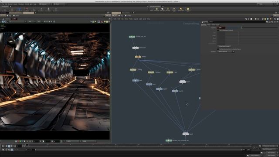Open the File menu
Image resolution: width=279 pixels, height=157 pixels.
(x=3, y=4)
